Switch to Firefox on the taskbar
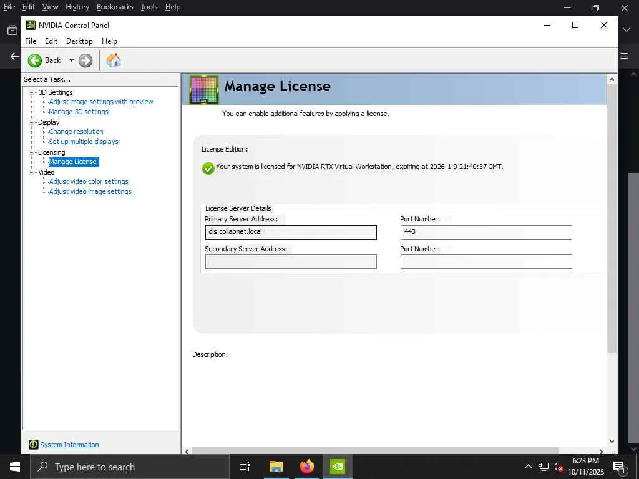This screenshot has width=639, height=479. tap(307, 467)
